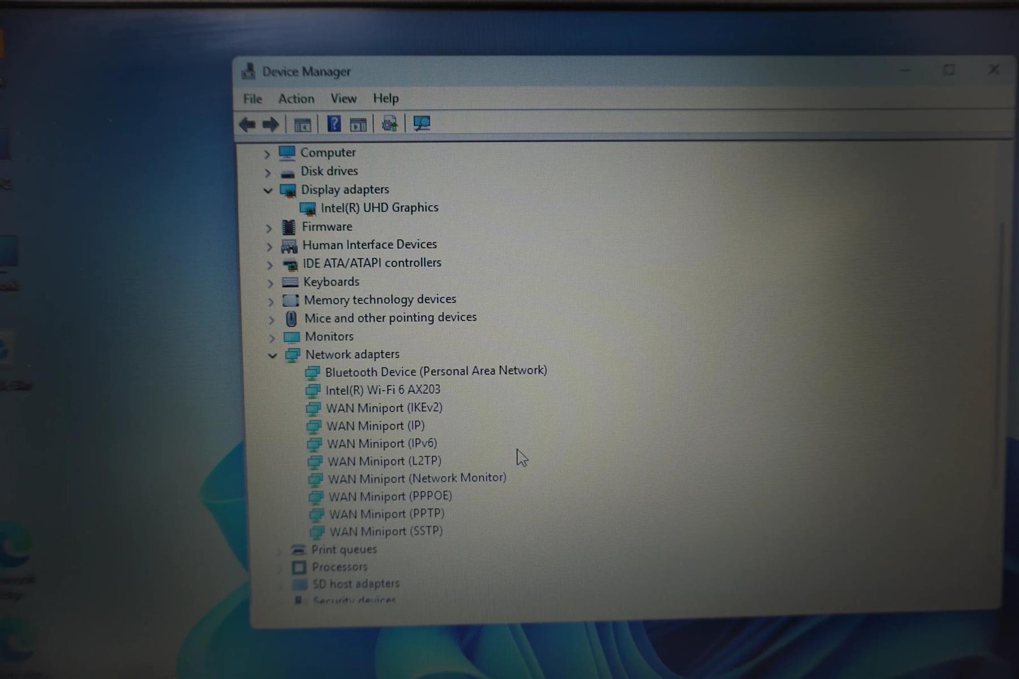Click the Show/Hide action pane toolbar icon
The width and height of the screenshot is (1019, 679).
click(x=359, y=124)
